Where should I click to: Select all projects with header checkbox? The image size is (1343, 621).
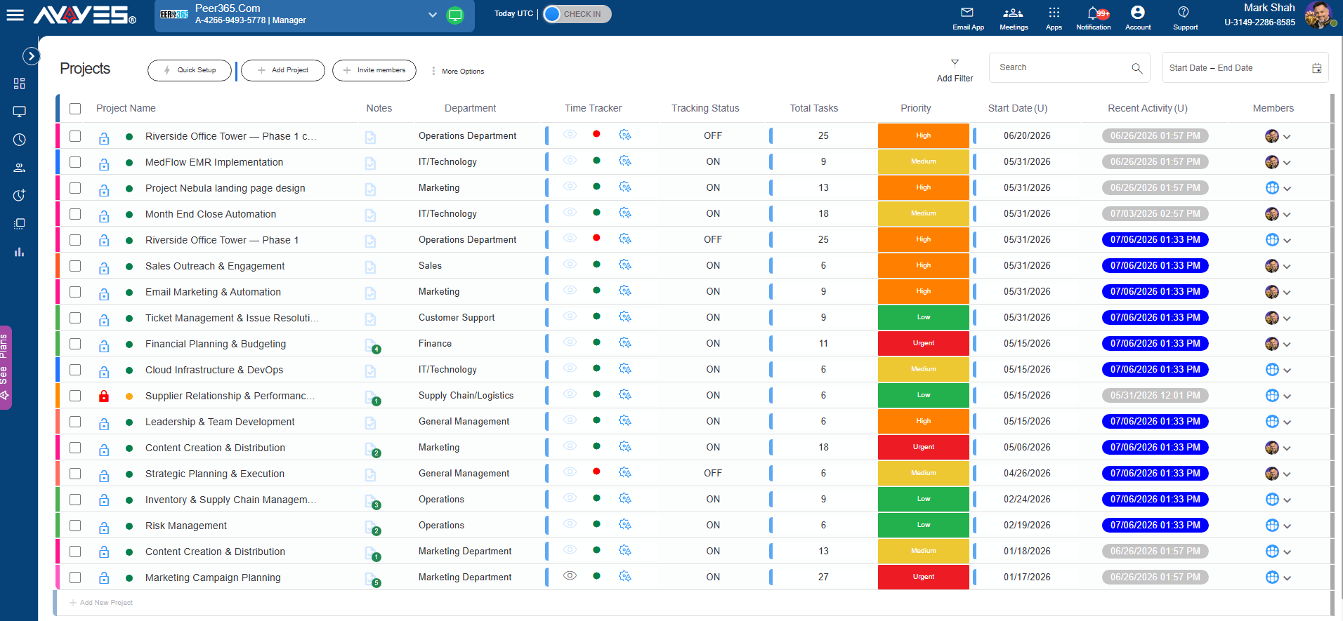click(75, 109)
